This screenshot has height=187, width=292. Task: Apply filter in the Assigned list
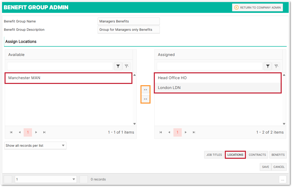(268, 66)
